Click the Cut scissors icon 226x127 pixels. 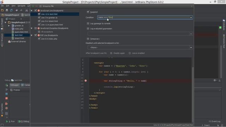pos(26,10)
